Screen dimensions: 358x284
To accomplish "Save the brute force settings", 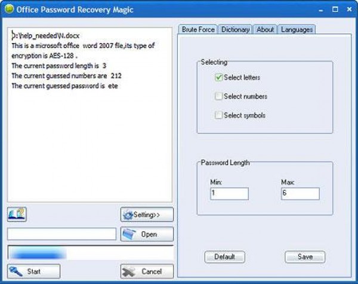I will point(305,256).
